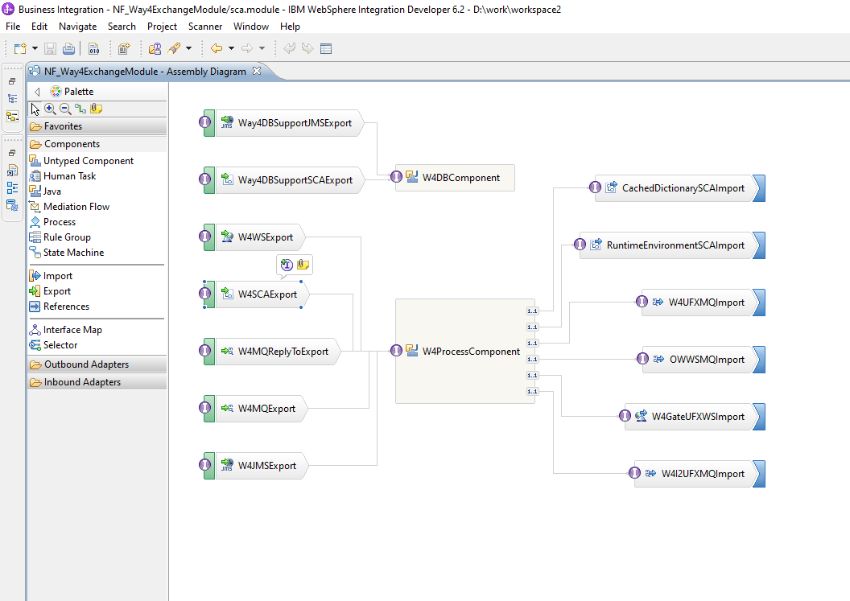This screenshot has width=850, height=601.
Task: Open the dropdown beside the pen toolbar icon
Action: (188, 49)
